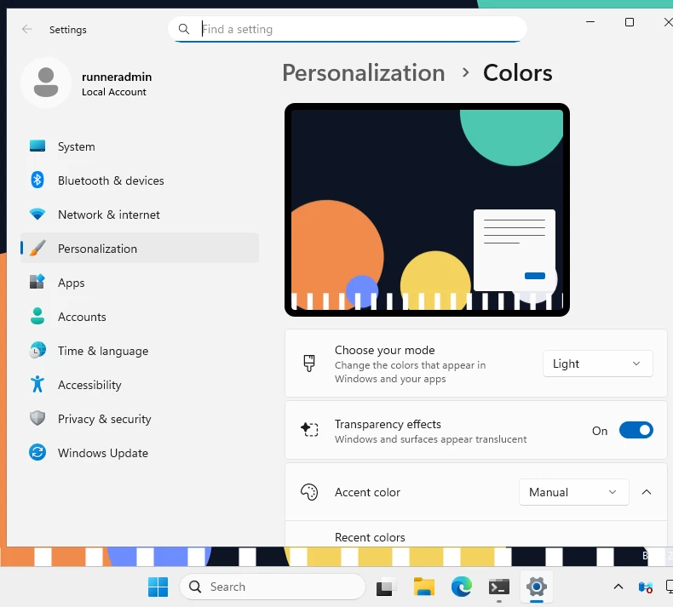Screen dimensions: 673x607
Task: Click the network tray icon with red badge
Action: point(645,587)
